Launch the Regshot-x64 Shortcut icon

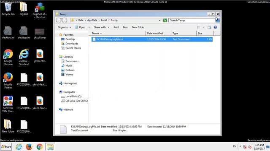pos(40,10)
